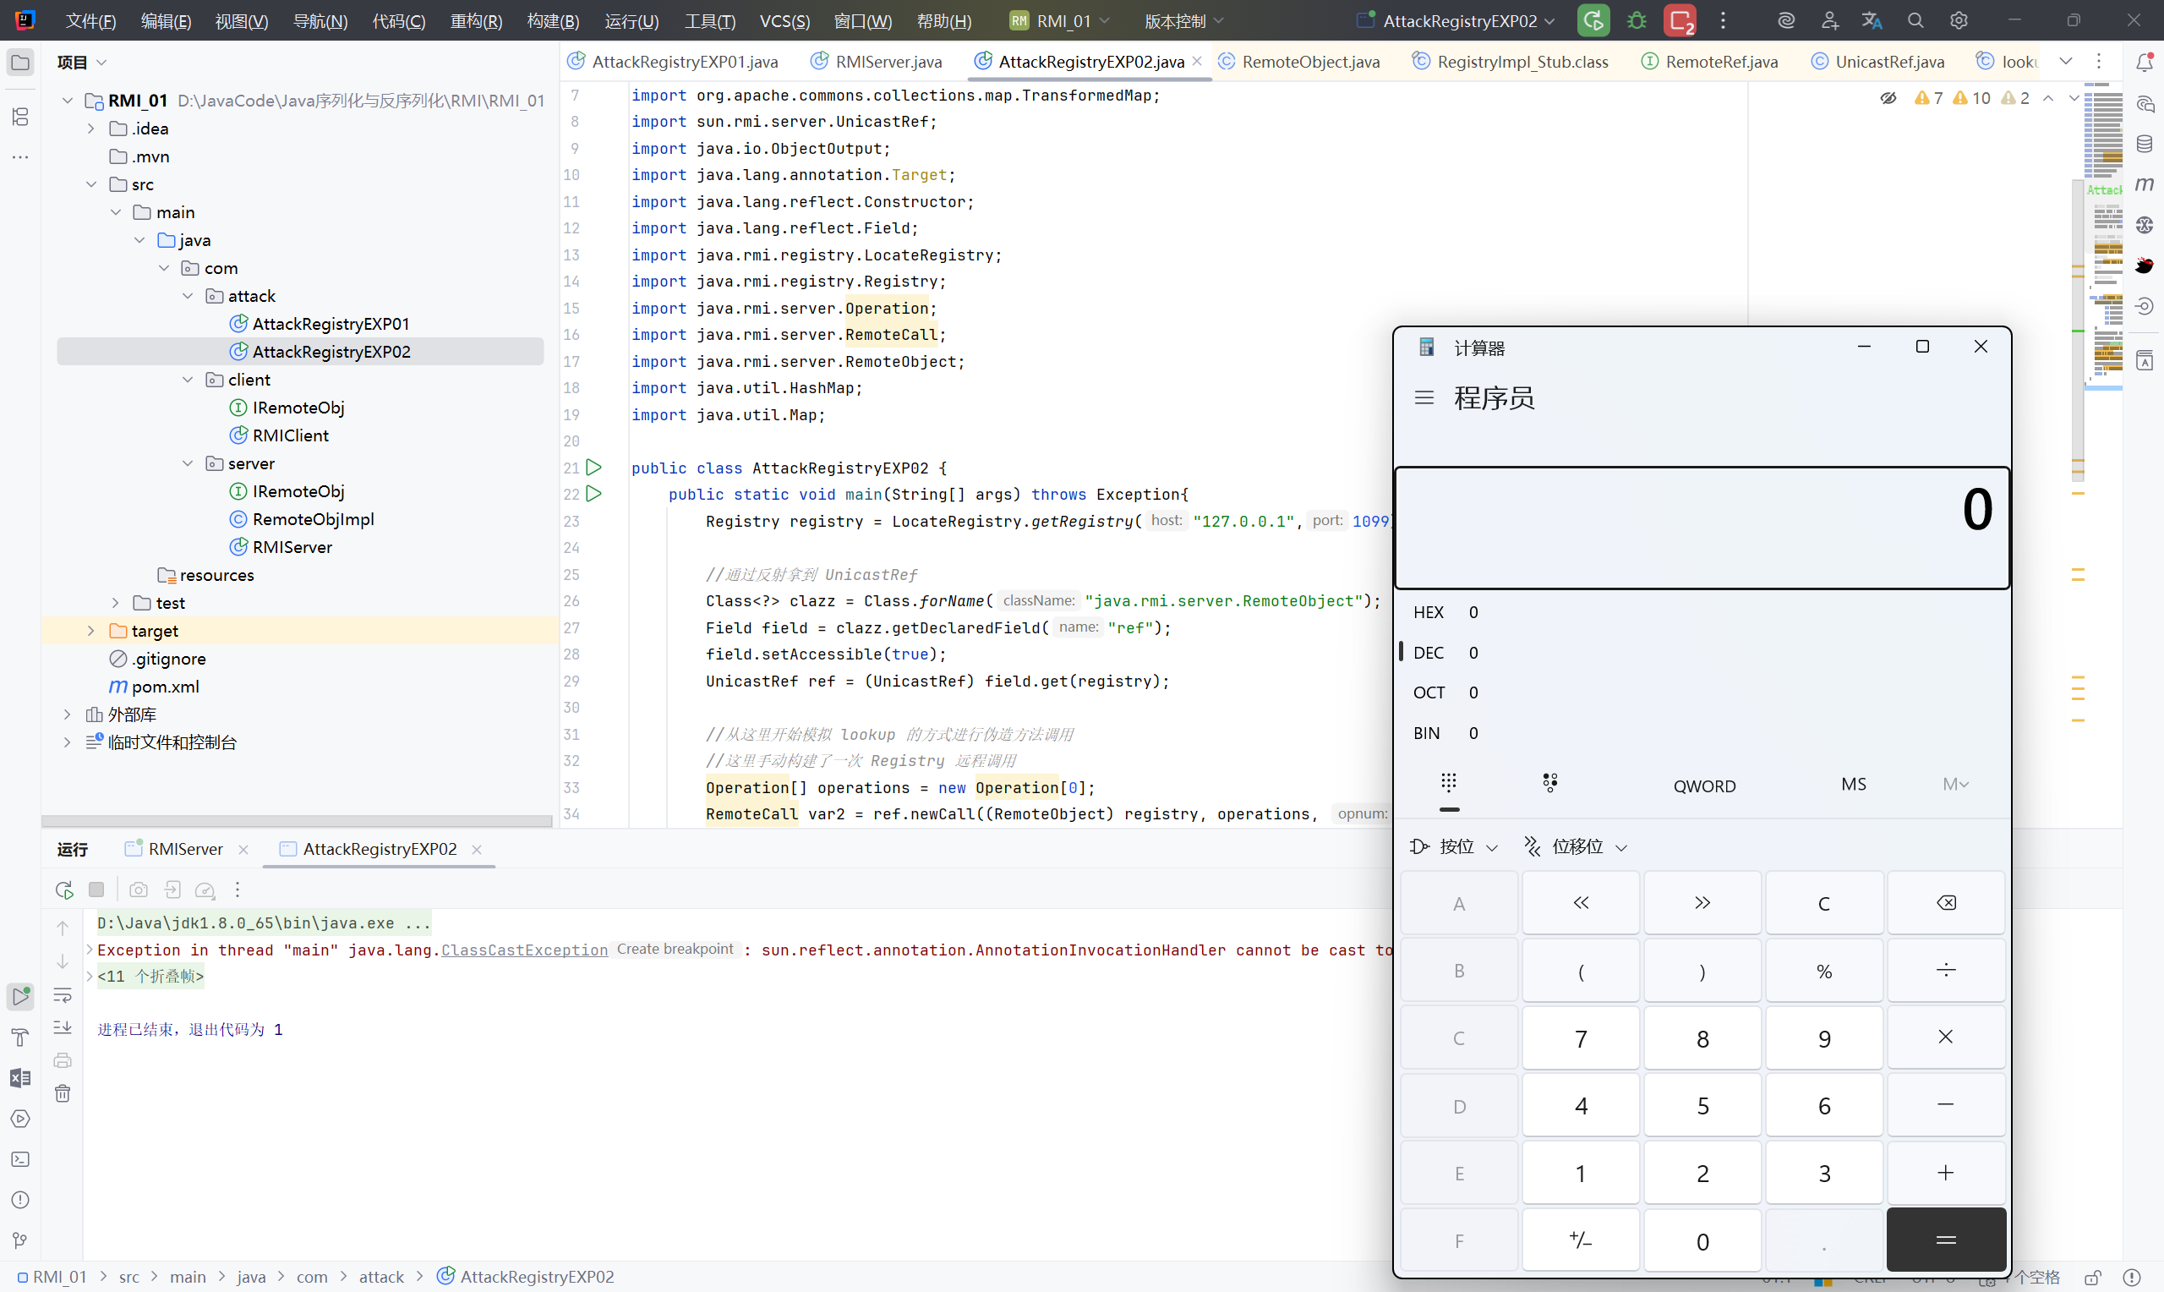Open the AttackRegistryEXP02 run configuration dropdown

1459,21
